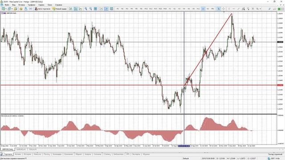Click the Default profile status text
Screen dimensions: 285x160
pos(186,159)
